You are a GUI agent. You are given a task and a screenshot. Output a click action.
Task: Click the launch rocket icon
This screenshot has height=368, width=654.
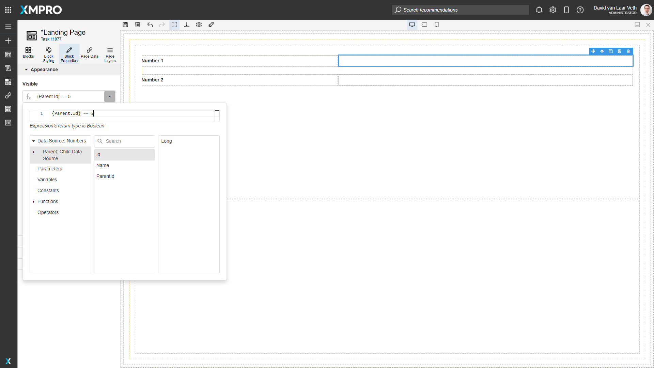[x=211, y=25]
